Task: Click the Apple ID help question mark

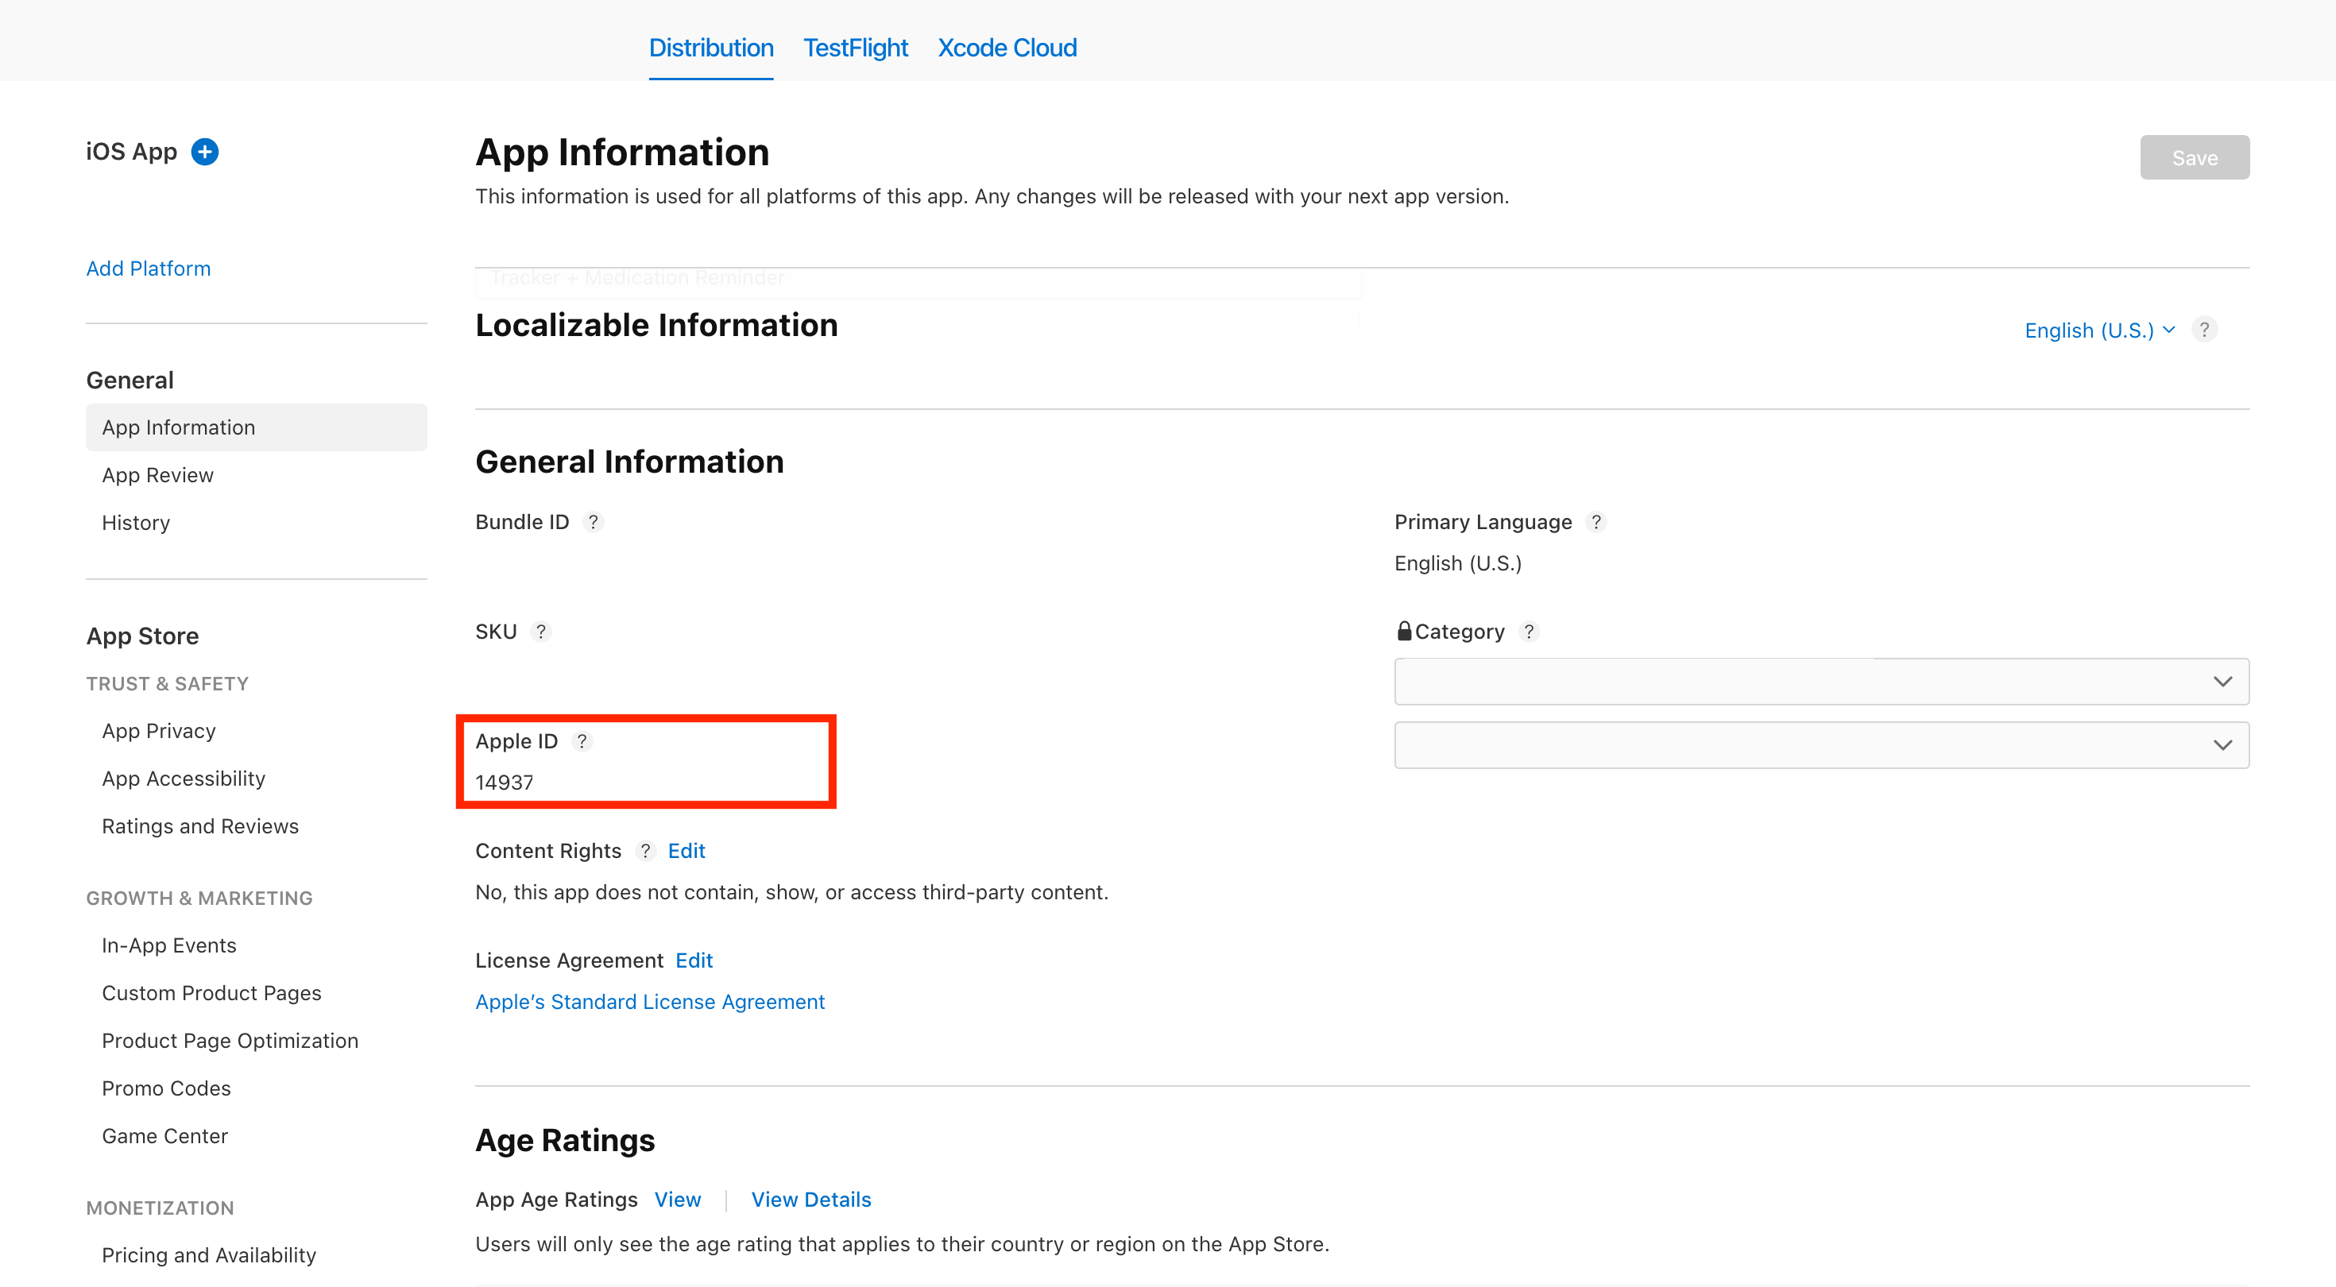Action: [x=582, y=742]
